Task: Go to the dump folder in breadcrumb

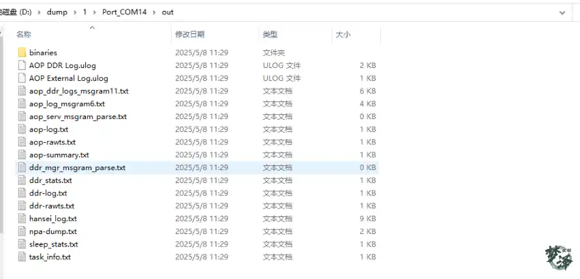Action: (x=57, y=12)
